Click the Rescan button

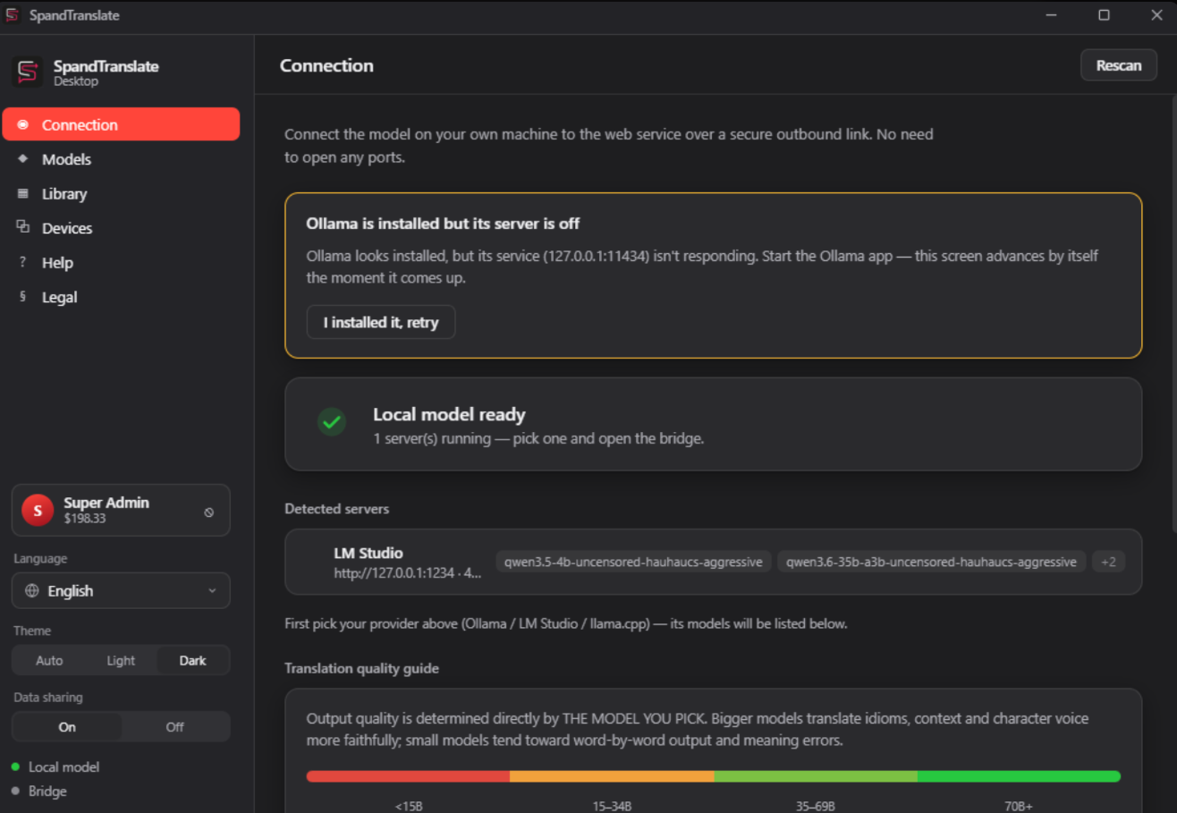(1119, 65)
